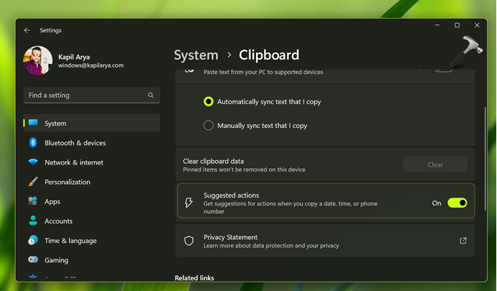Select Manually sync text that I copy
Viewport: 497px width, 291px height.
[x=209, y=126]
